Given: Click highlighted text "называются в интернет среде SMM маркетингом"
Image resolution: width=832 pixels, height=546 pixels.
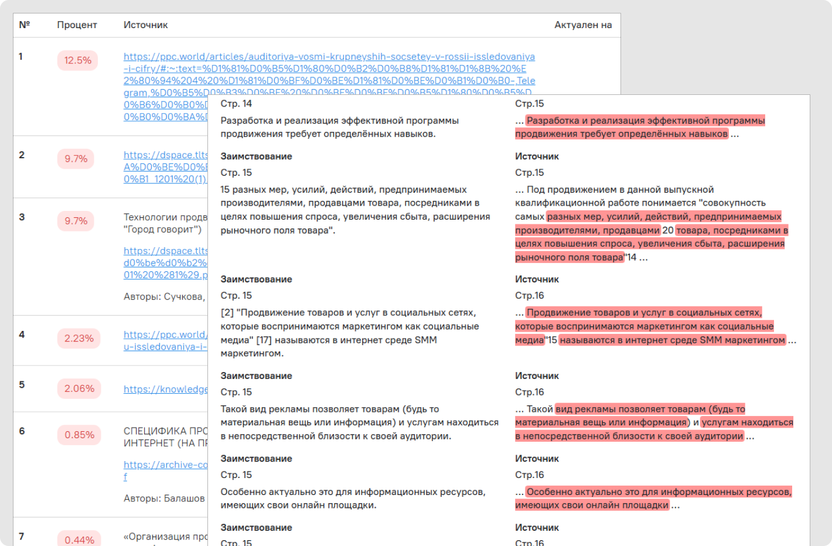Looking at the screenshot, I should point(671,340).
